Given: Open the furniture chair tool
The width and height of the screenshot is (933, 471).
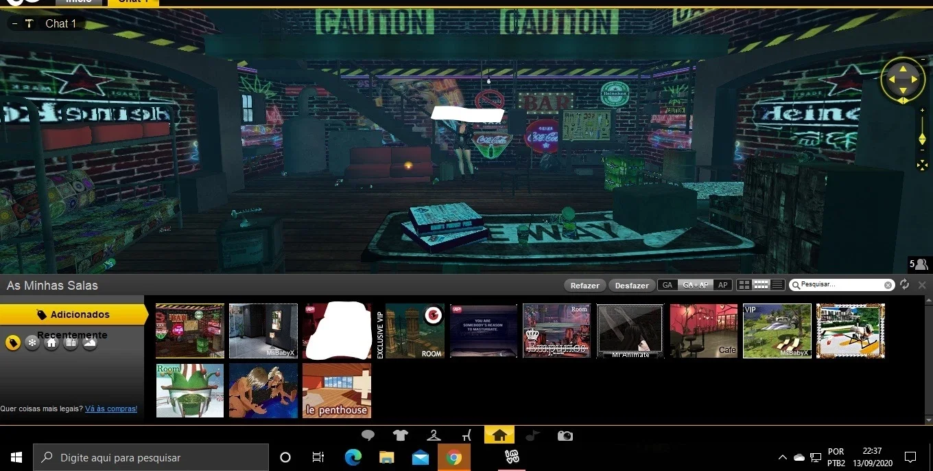Looking at the screenshot, I should (467, 435).
